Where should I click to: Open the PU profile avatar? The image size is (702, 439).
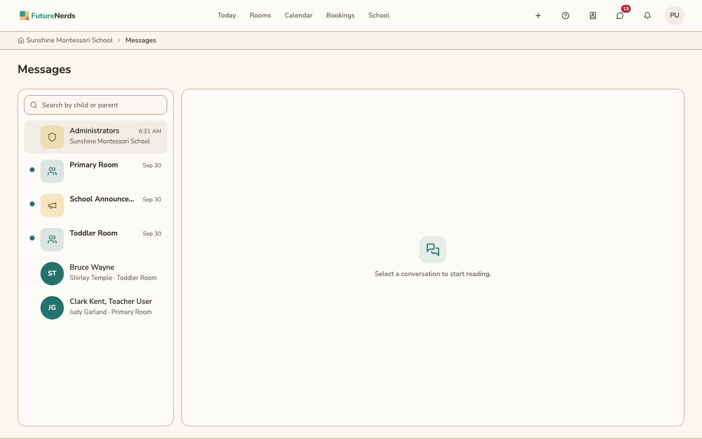tap(675, 16)
